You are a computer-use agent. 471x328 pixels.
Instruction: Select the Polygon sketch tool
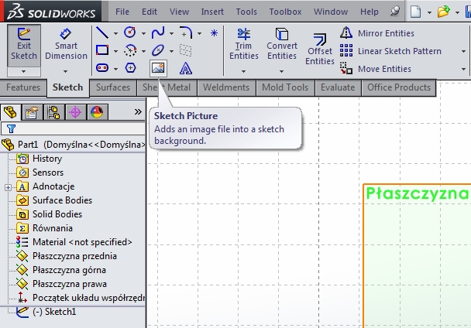click(130, 68)
